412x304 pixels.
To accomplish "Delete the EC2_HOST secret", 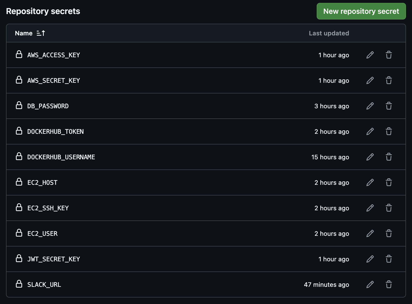I will coord(389,182).
